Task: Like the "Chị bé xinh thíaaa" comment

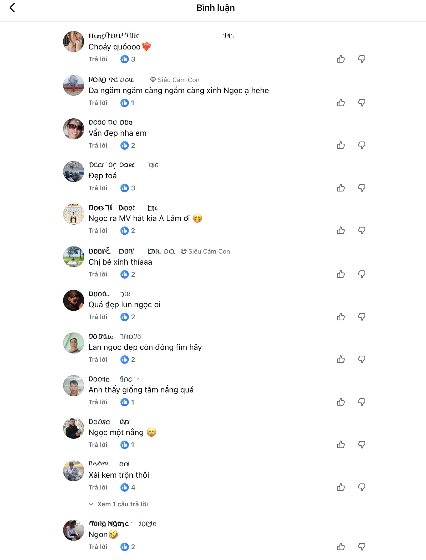Action: pos(341,274)
